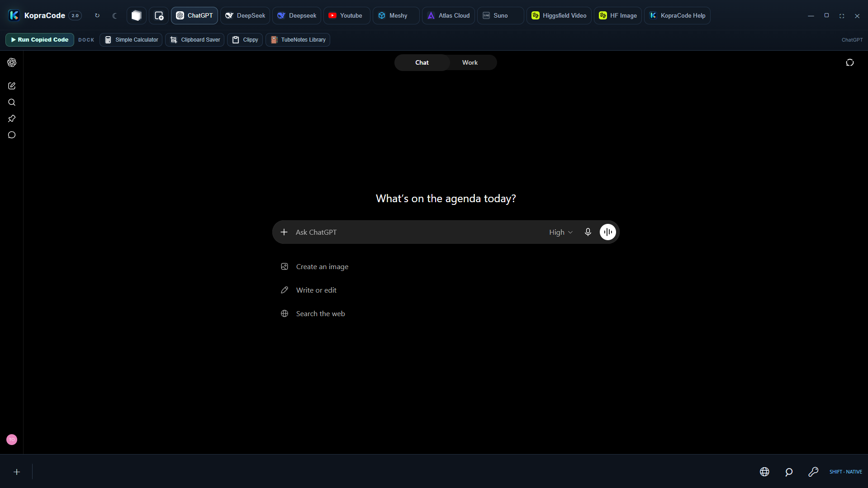Click the magnifier icon in bottom bar
The width and height of the screenshot is (868, 488).
[789, 472]
